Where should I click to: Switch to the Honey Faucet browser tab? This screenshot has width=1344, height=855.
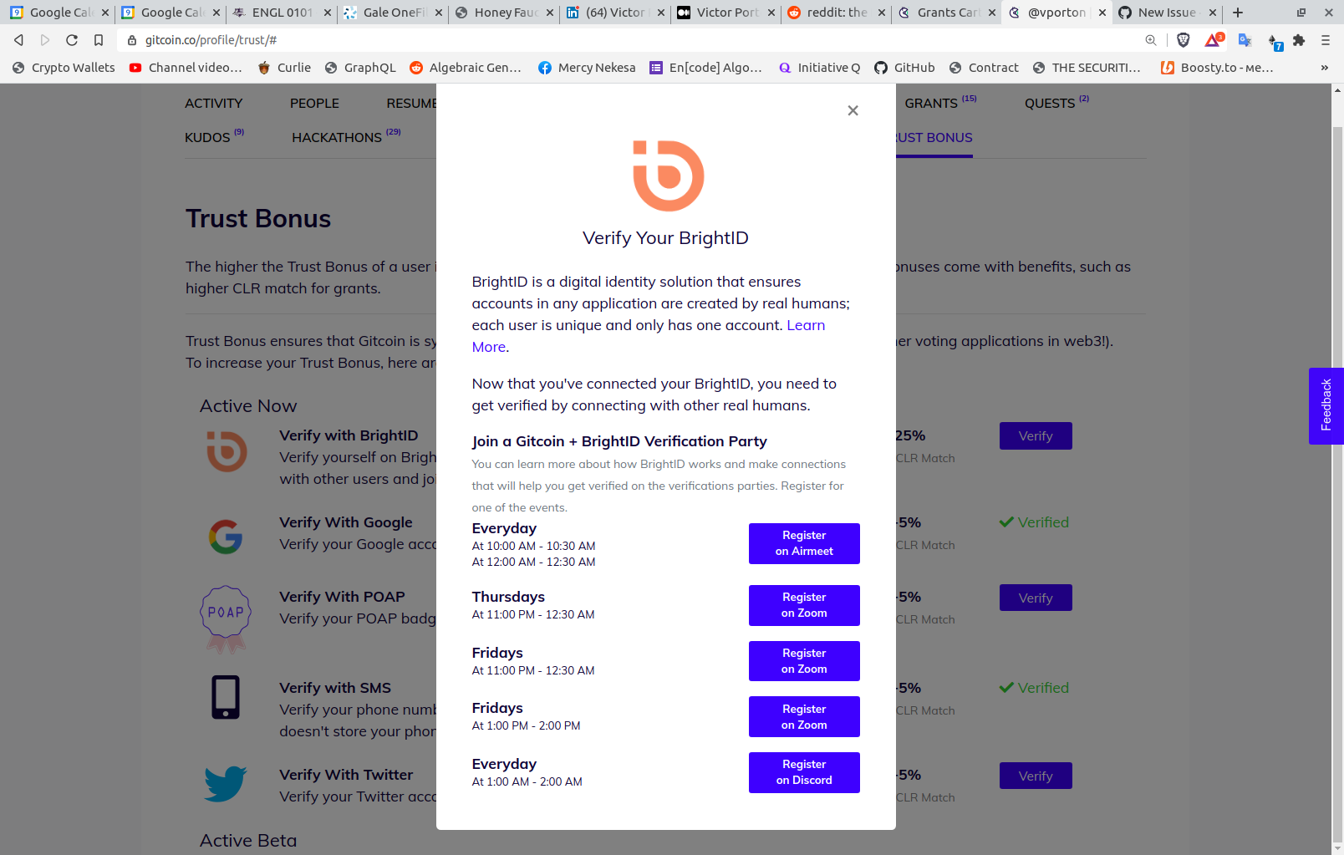pyautogui.click(x=502, y=13)
